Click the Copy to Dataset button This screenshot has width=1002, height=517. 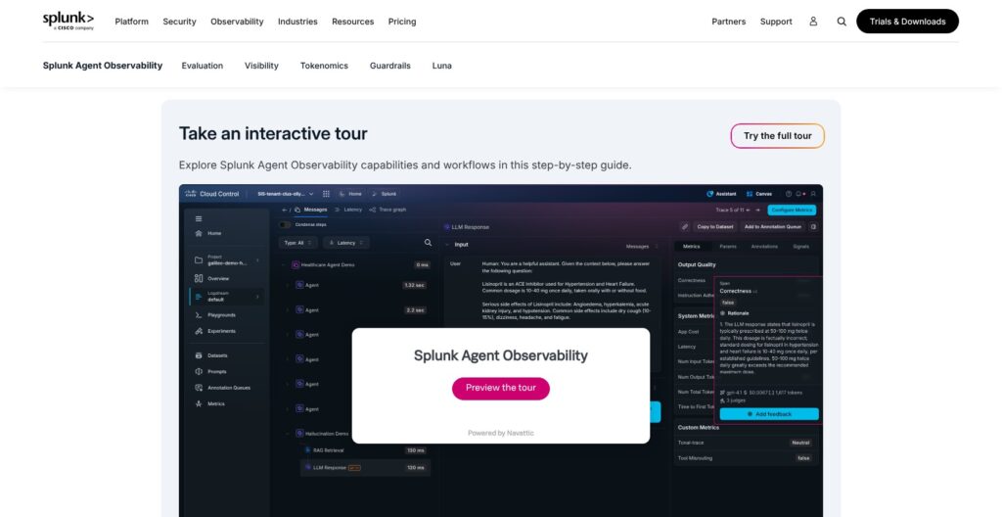tap(715, 226)
